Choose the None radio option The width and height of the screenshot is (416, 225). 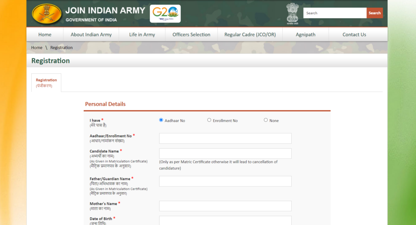(x=266, y=120)
